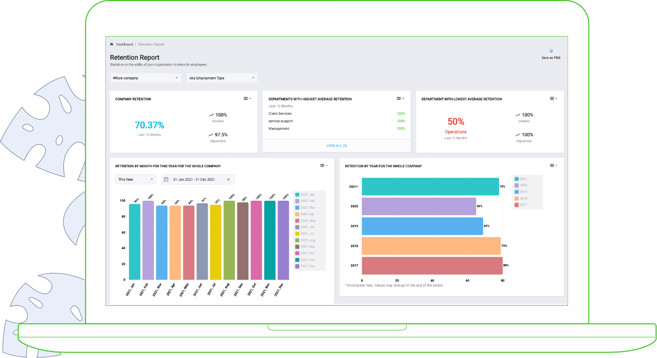Open the Any Employment Type dropdown

point(222,78)
